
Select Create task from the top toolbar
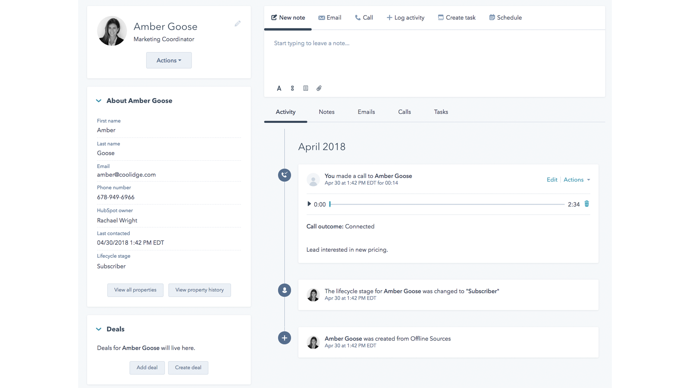457,17
